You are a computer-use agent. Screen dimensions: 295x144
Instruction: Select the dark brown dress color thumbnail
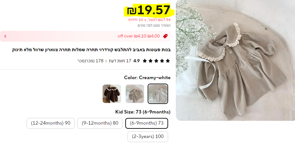click(112, 94)
